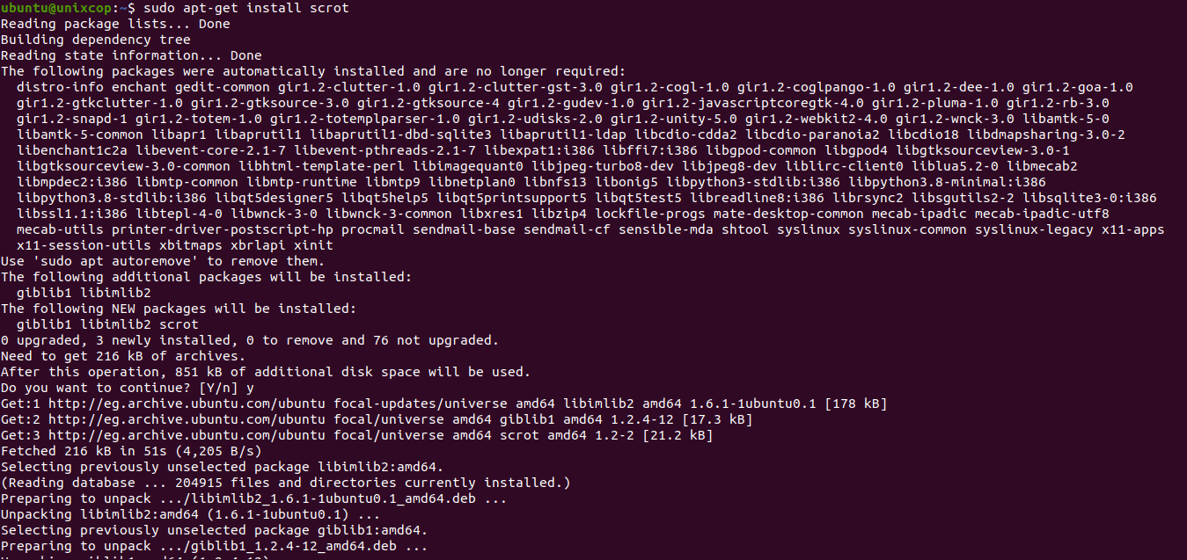Click the '(Reading database ... 204915 files' line

pyautogui.click(x=286, y=483)
